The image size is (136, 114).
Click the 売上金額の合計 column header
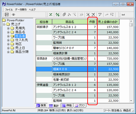(x=108, y=22)
